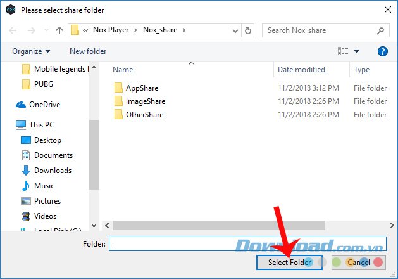
Task: Expand chevron after Nox_share breadcrumb
Action: click(184, 30)
